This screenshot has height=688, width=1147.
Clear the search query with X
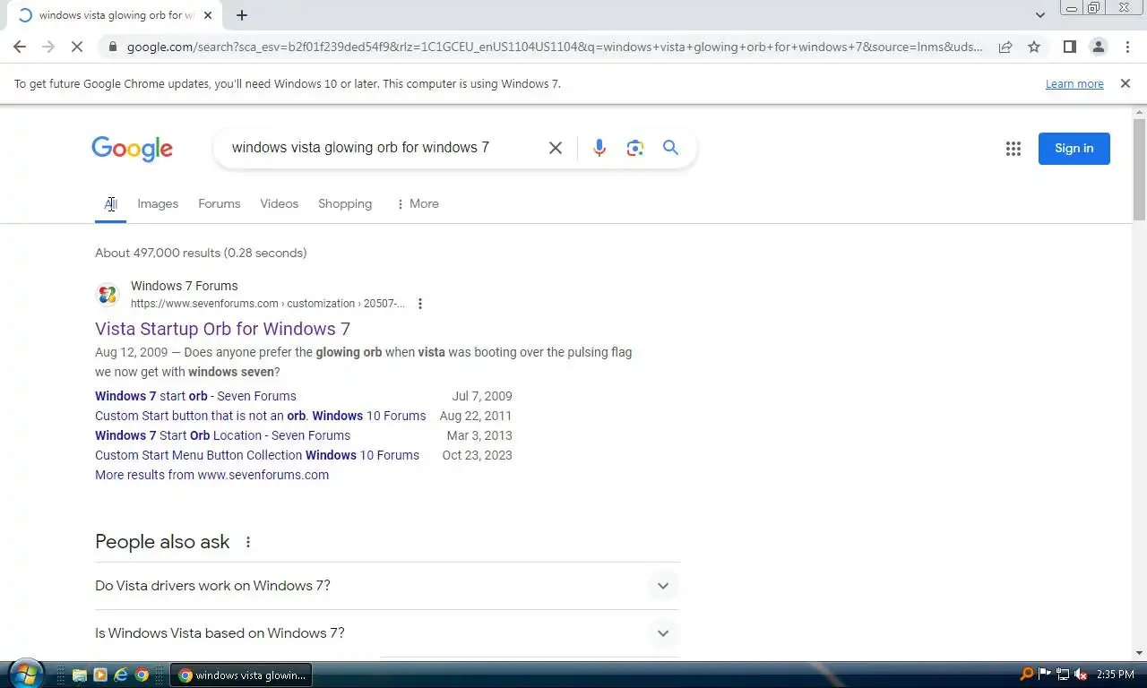click(556, 148)
